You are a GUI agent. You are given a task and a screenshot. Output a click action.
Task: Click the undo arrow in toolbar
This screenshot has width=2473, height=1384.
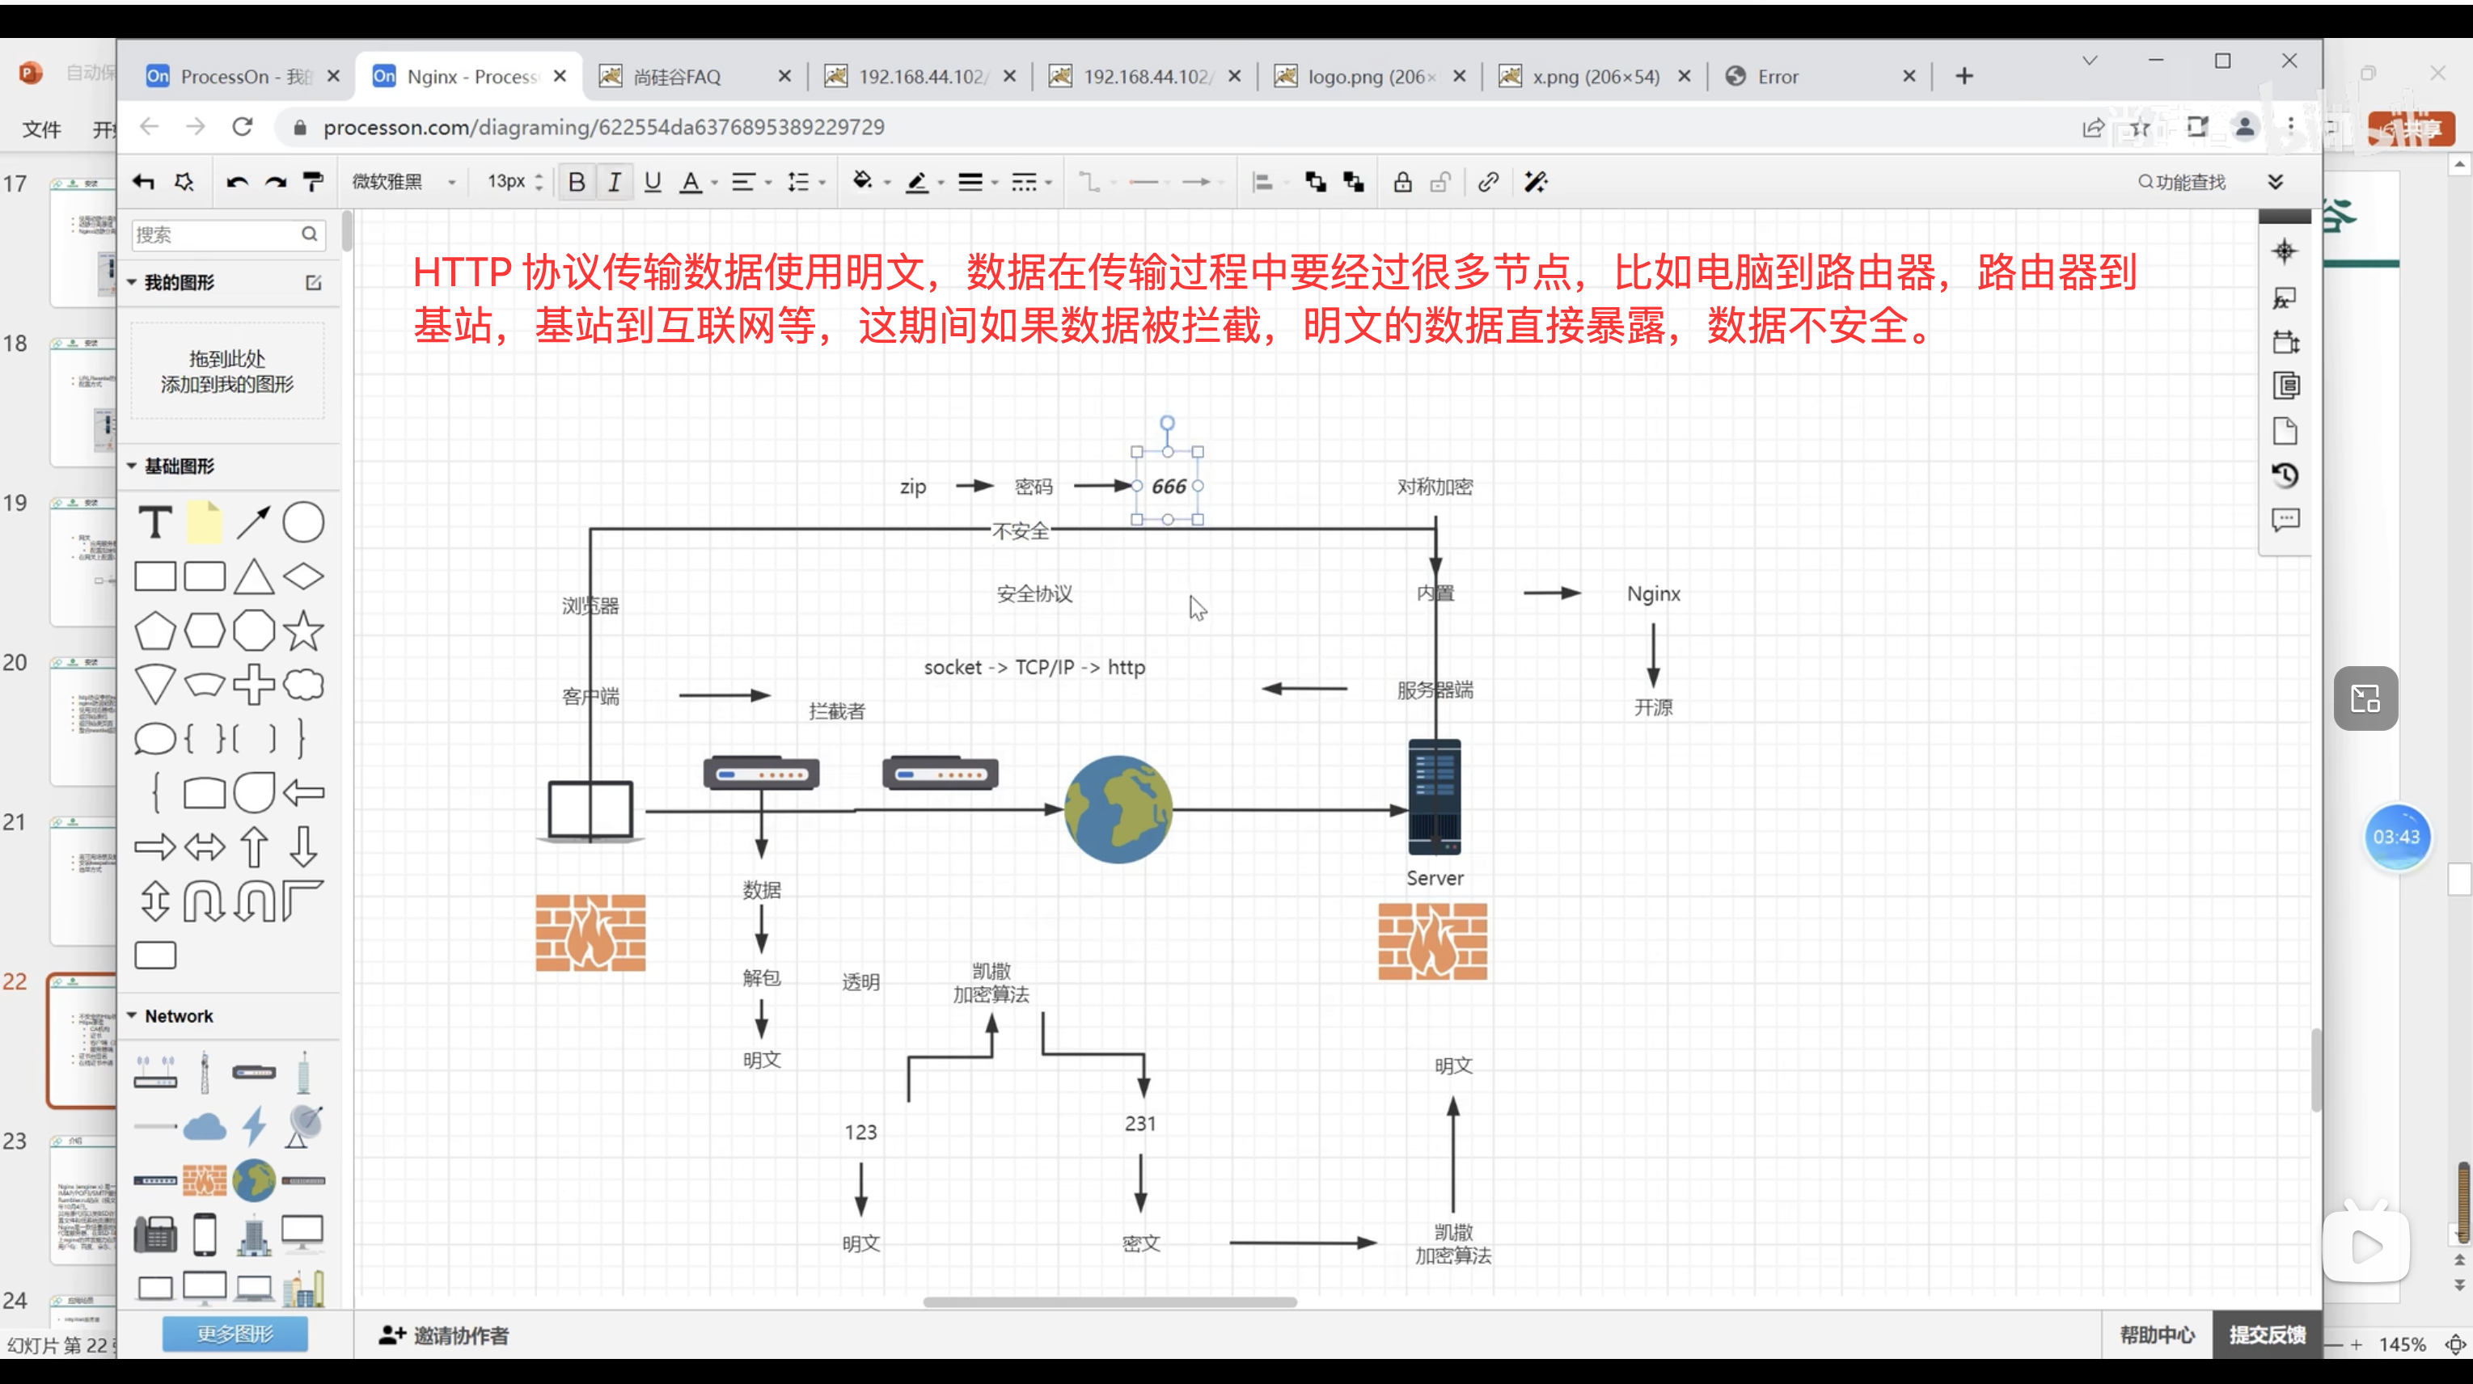(237, 181)
